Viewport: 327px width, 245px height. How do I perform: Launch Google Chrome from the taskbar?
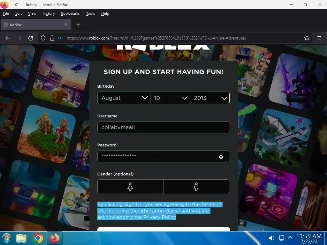point(38,238)
